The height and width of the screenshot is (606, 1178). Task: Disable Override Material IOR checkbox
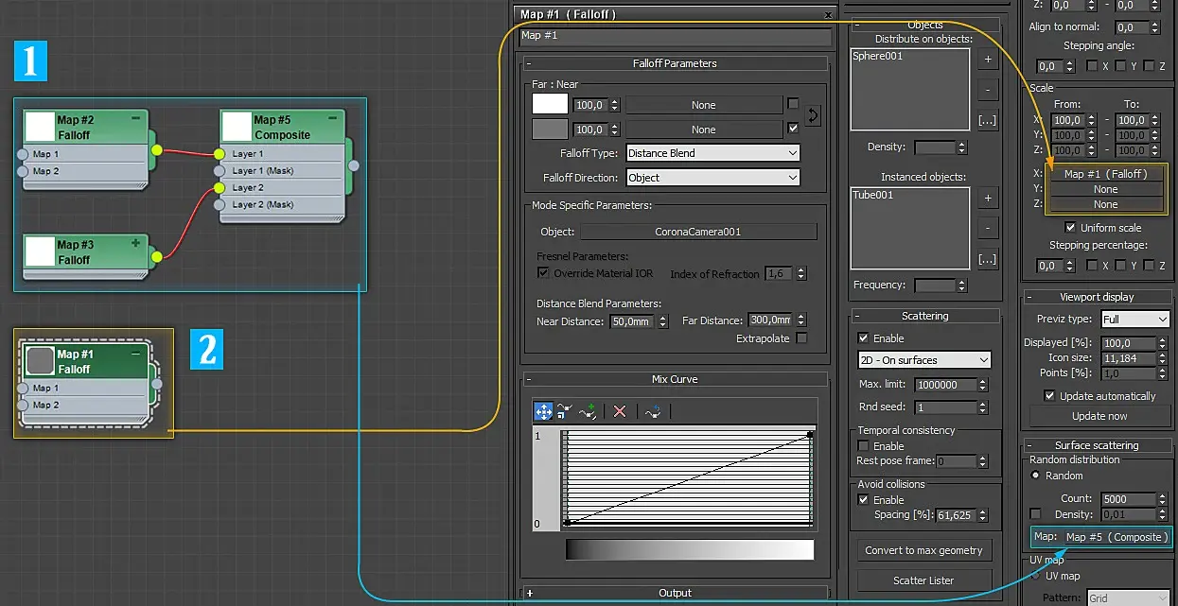coord(543,273)
